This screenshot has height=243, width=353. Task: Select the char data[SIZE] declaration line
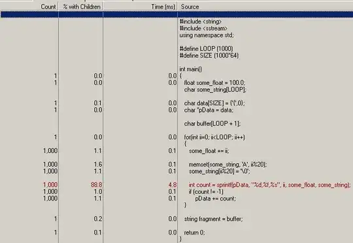click(x=214, y=103)
